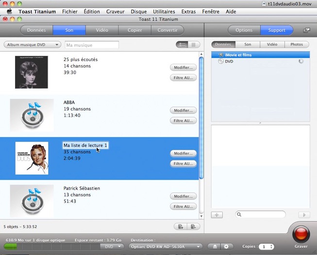Click the Ma musique disc name field
317x255 pixels.
click(x=92, y=45)
